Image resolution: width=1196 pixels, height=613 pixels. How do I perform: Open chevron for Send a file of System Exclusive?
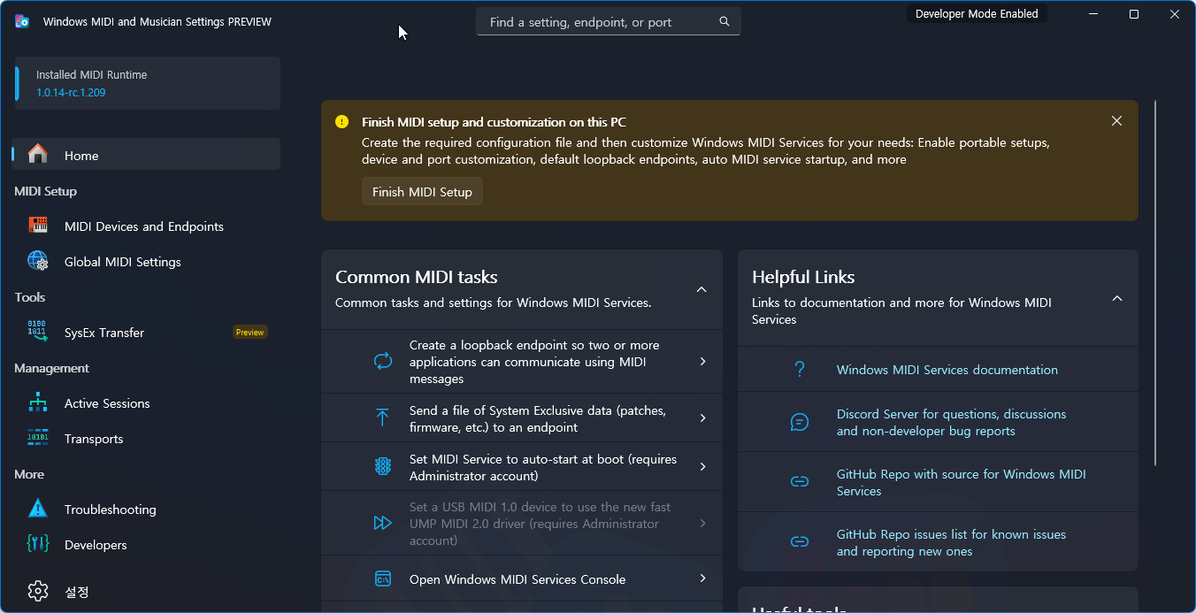click(x=703, y=418)
